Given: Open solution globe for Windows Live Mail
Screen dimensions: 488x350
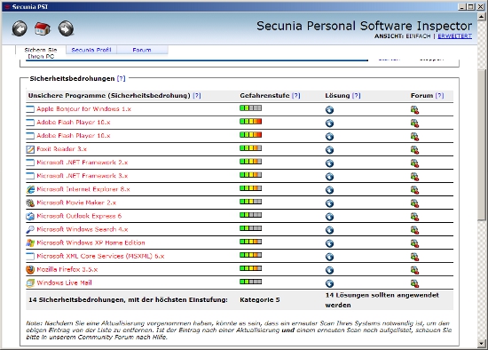Looking at the screenshot, I should (x=329, y=283).
